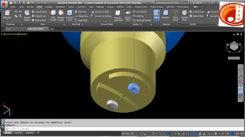Click the ViewCube in the viewport
The image size is (245, 137).
(234, 46)
